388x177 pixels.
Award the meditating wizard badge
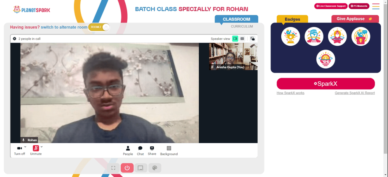click(x=337, y=36)
